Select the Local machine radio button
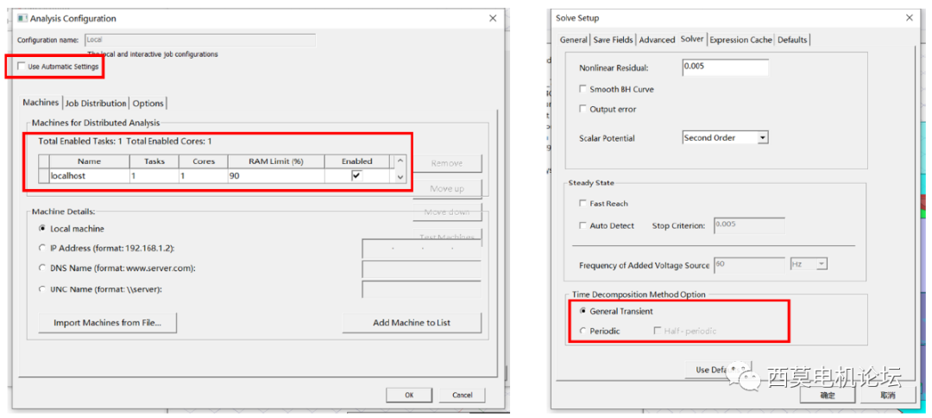 click(42, 228)
